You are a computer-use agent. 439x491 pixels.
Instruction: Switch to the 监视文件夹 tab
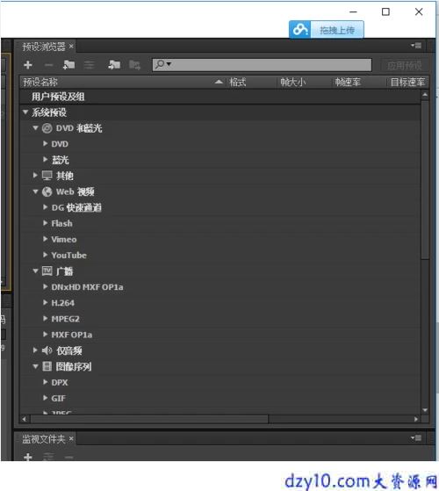click(44, 439)
